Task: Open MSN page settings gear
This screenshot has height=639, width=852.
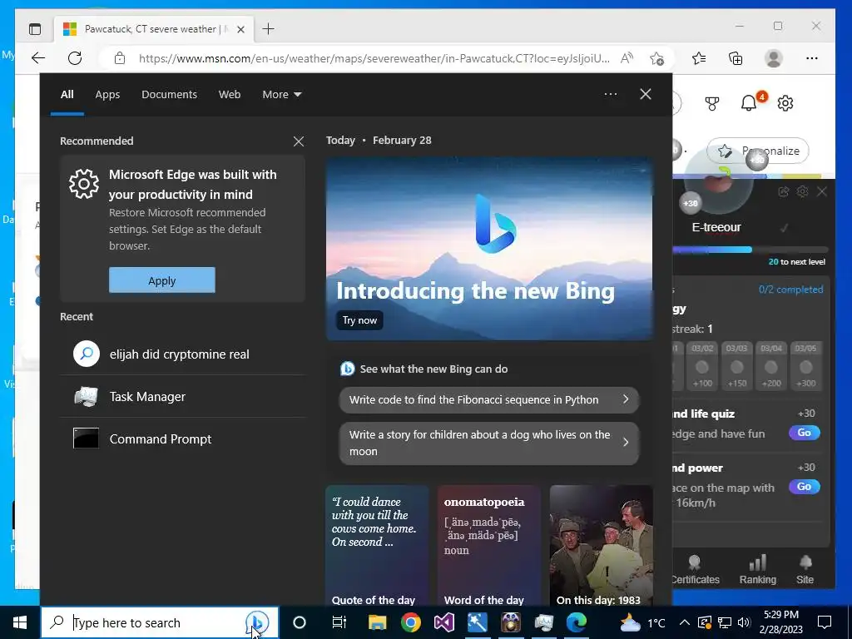Action: click(785, 102)
